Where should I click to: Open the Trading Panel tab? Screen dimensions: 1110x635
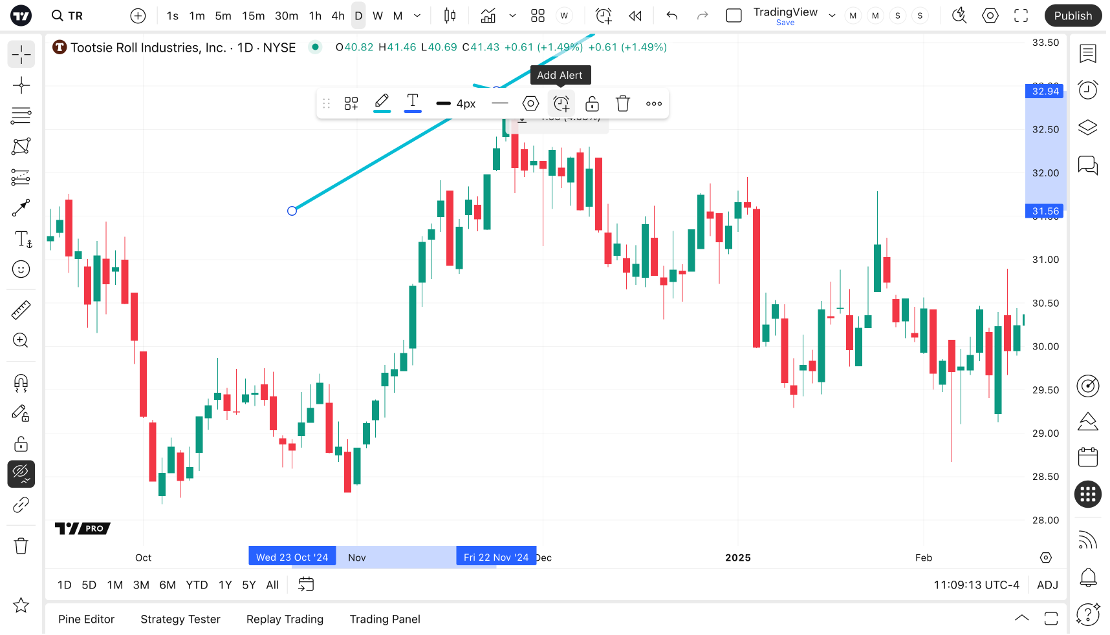tap(385, 619)
